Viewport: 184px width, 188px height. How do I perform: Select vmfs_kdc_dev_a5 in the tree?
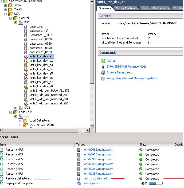[41, 74]
